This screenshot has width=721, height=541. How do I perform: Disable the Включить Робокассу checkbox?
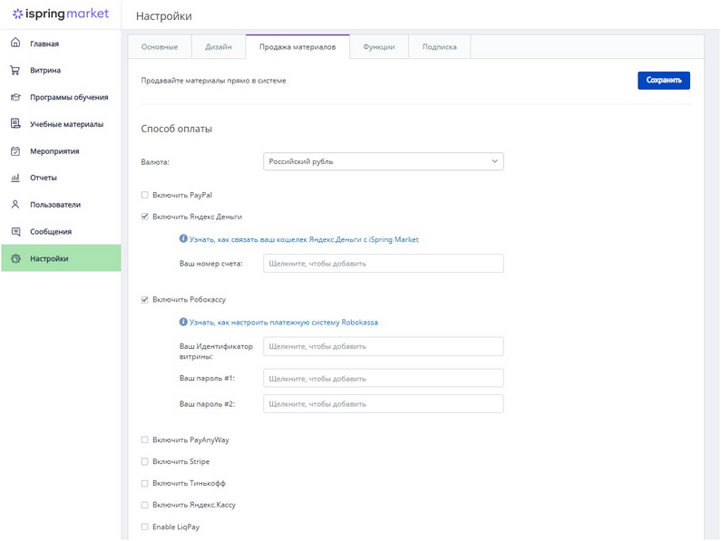coord(145,300)
